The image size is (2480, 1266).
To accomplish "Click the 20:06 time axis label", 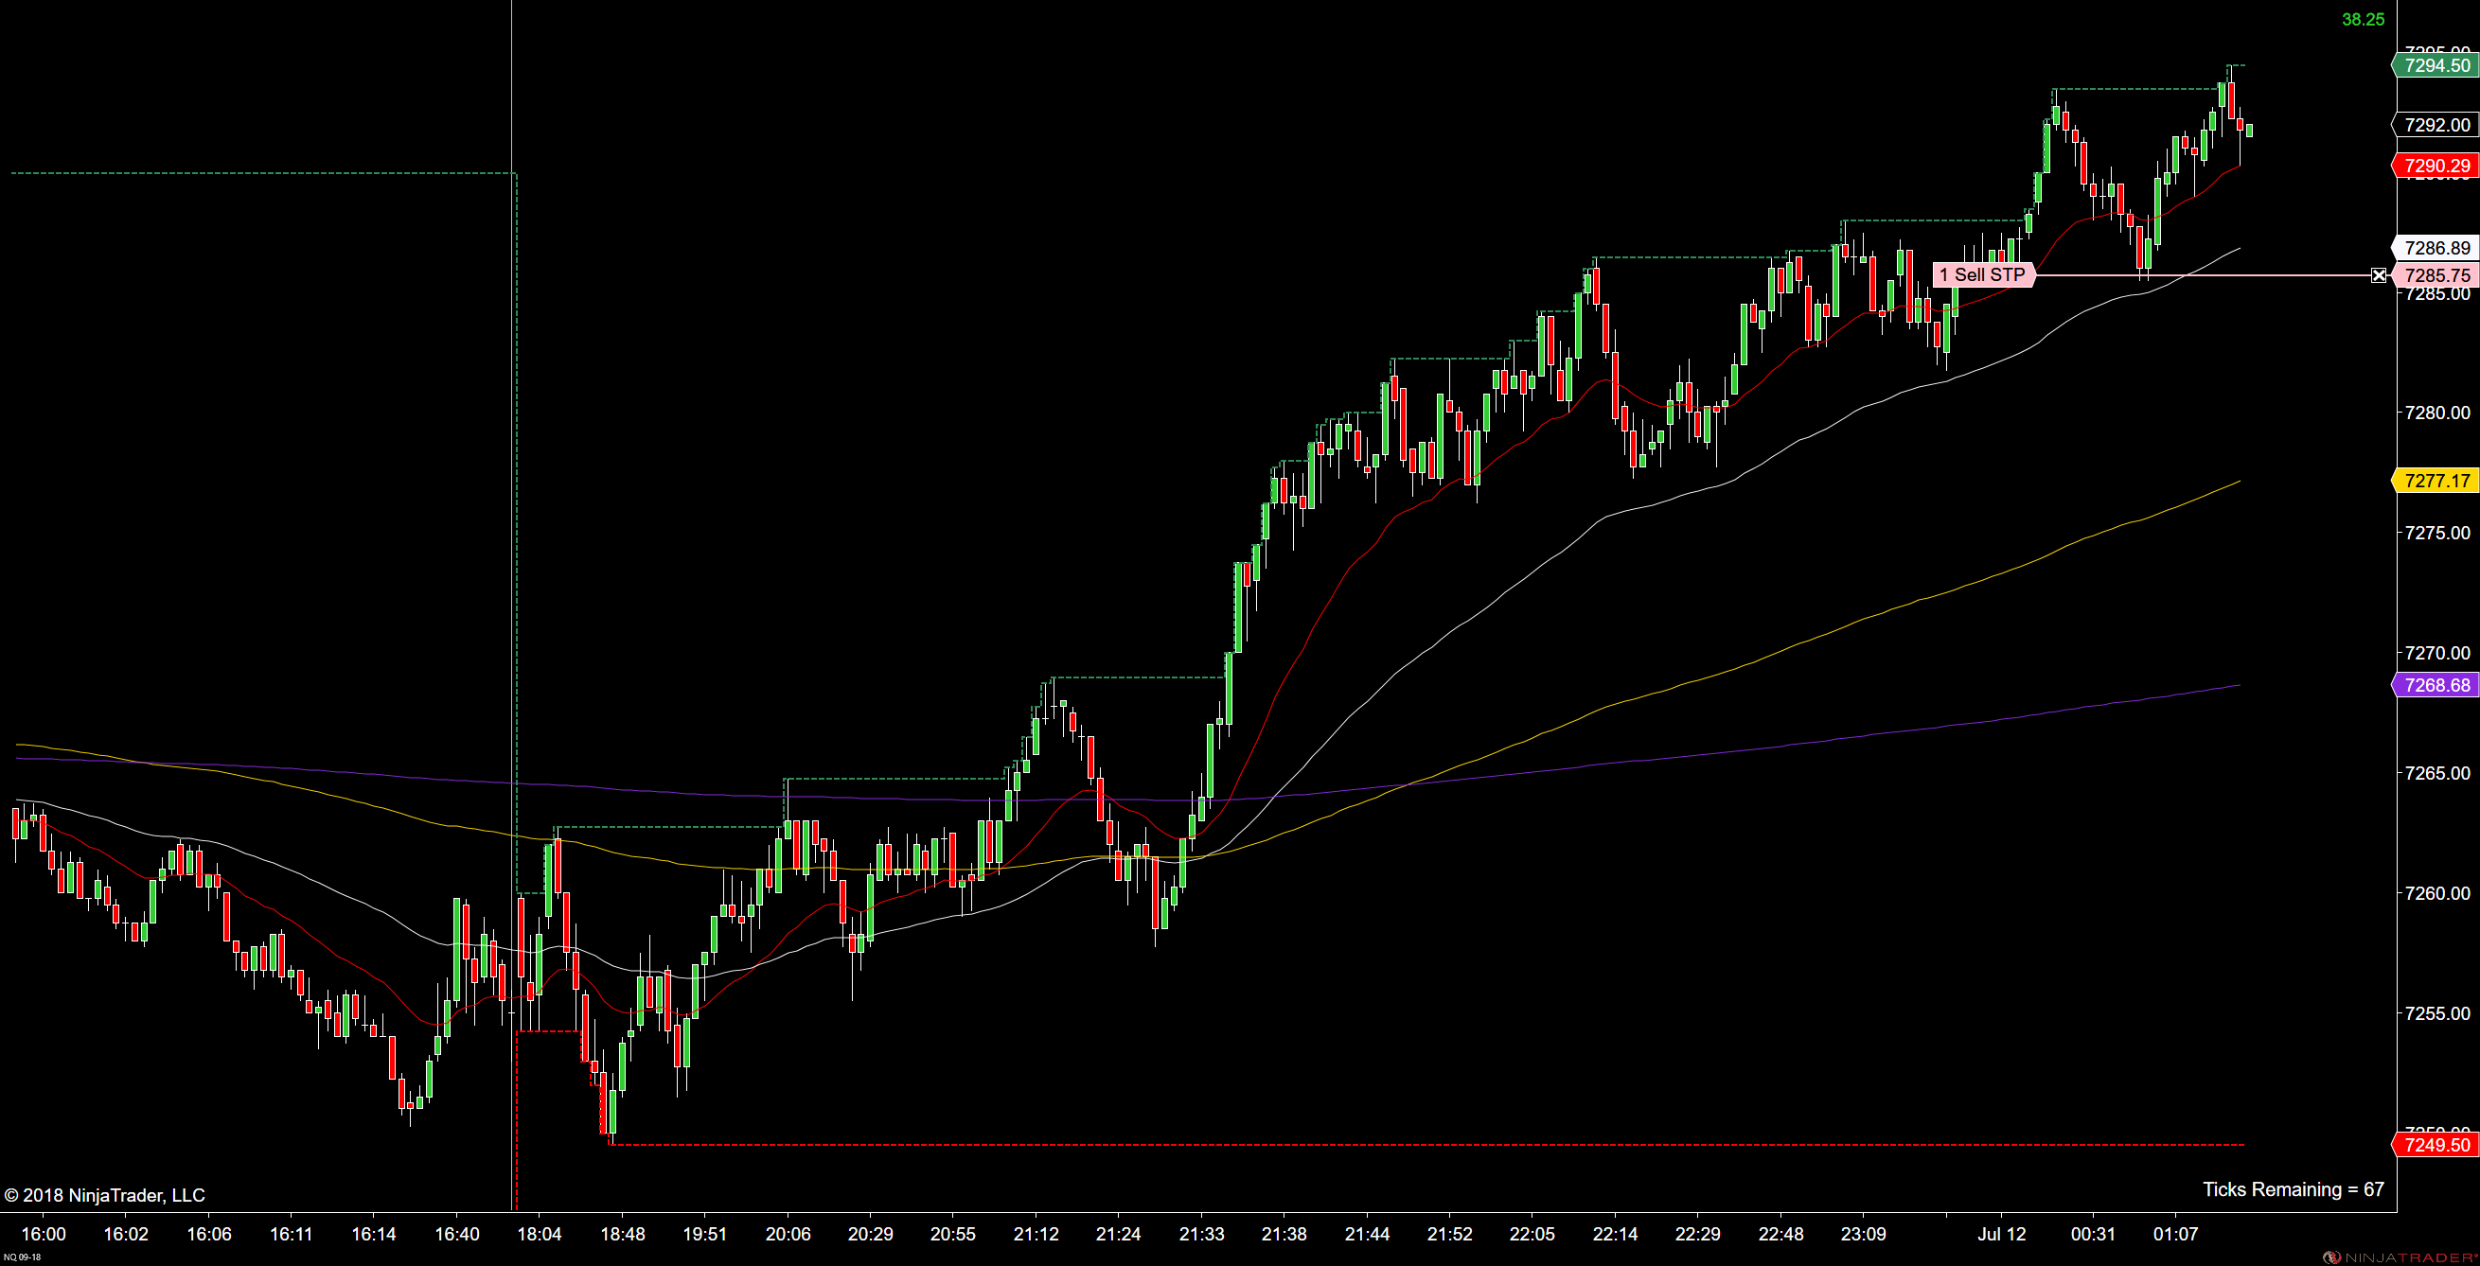I will 788,1234.
